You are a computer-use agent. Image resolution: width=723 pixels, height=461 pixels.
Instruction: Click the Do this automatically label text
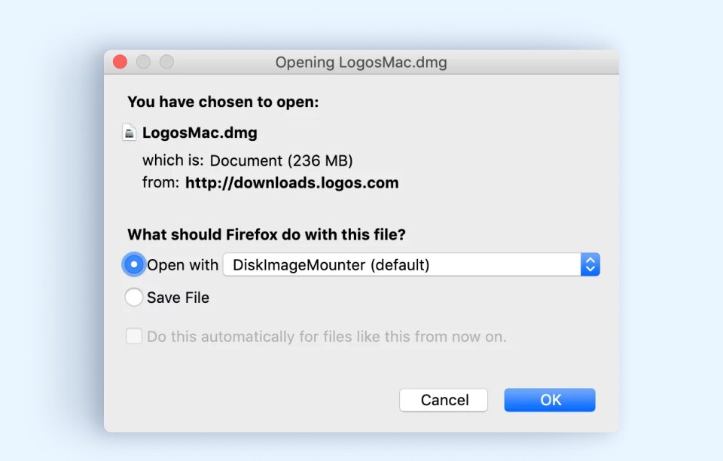(x=326, y=337)
